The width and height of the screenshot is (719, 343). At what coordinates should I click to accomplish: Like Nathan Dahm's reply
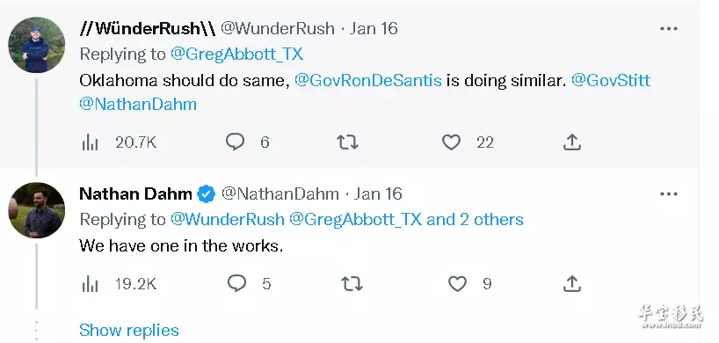[457, 284]
